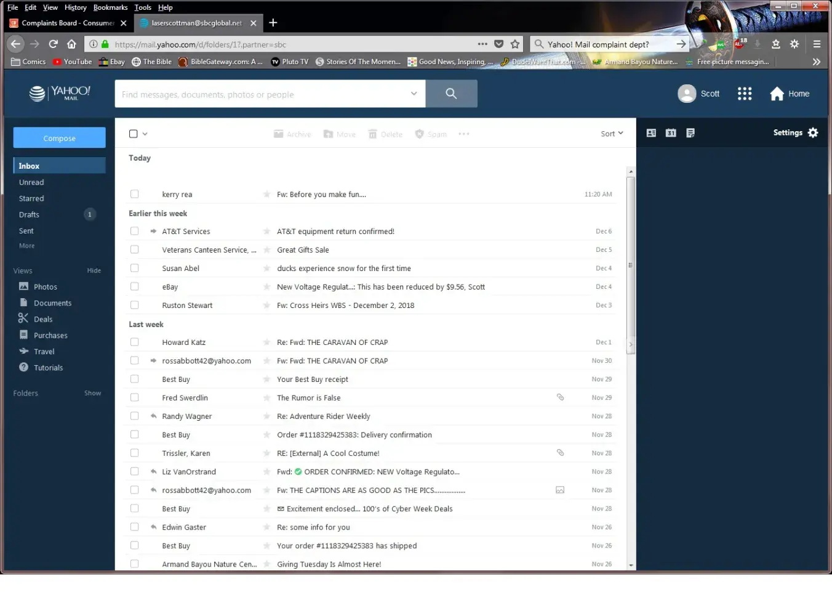The image size is (832, 616).
Task: Open the Scott profile avatar
Action: point(687,94)
